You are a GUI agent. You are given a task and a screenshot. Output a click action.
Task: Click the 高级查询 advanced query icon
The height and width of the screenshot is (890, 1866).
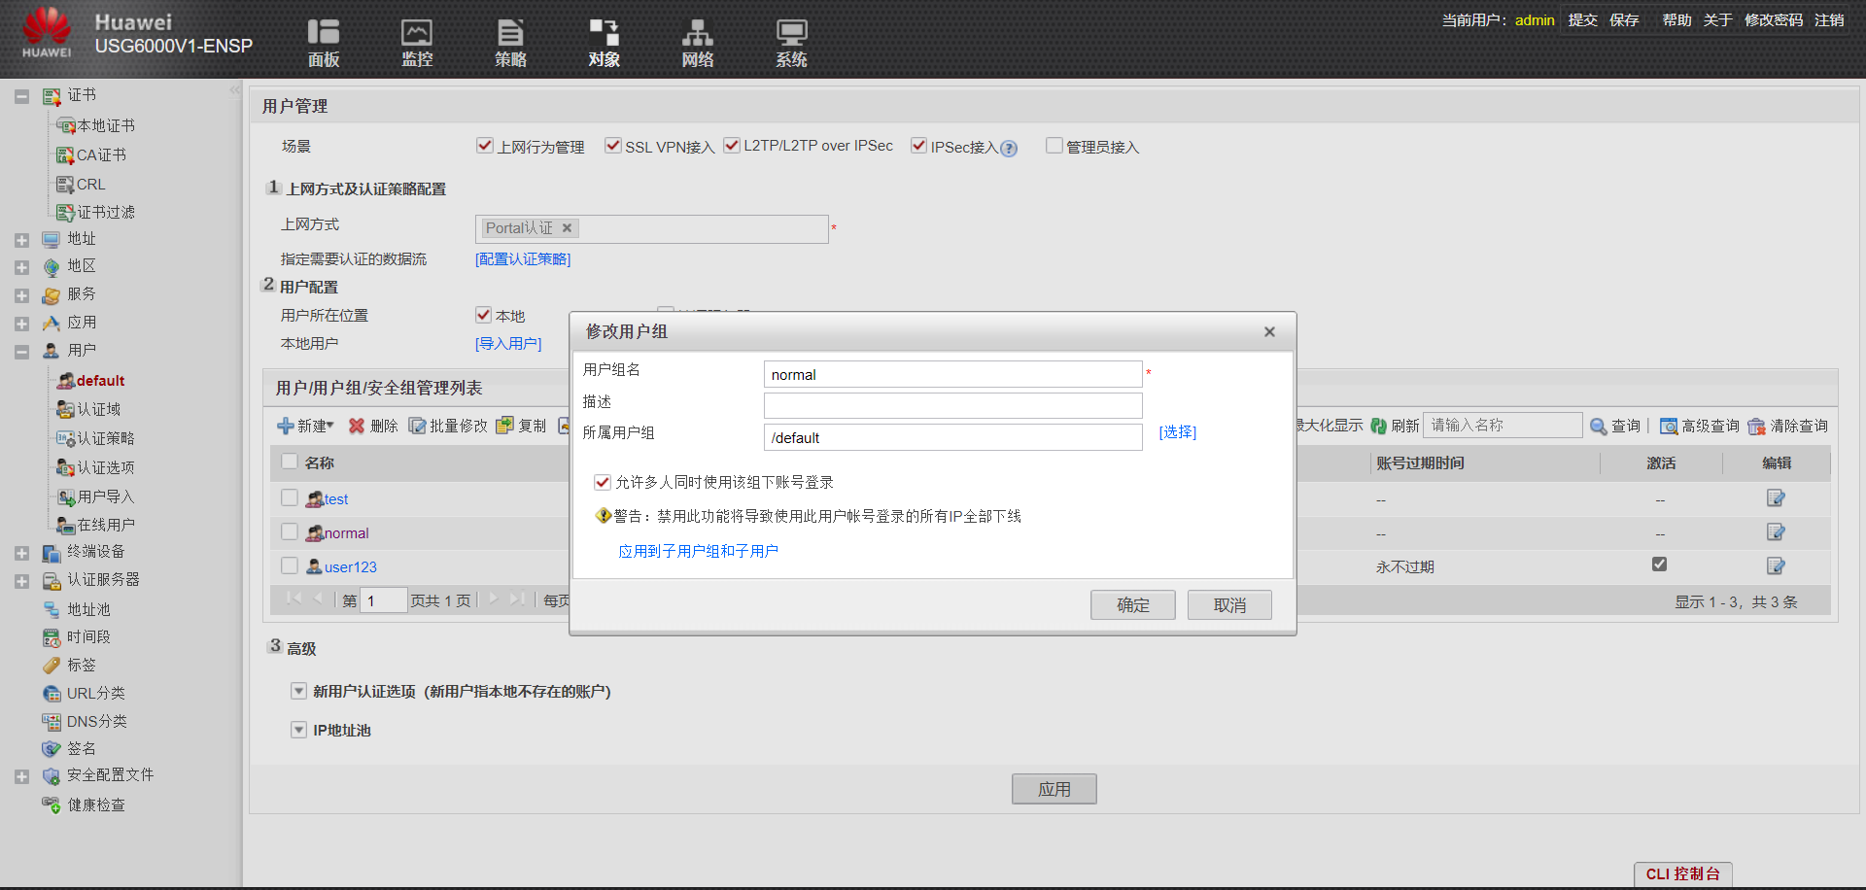[1669, 427]
